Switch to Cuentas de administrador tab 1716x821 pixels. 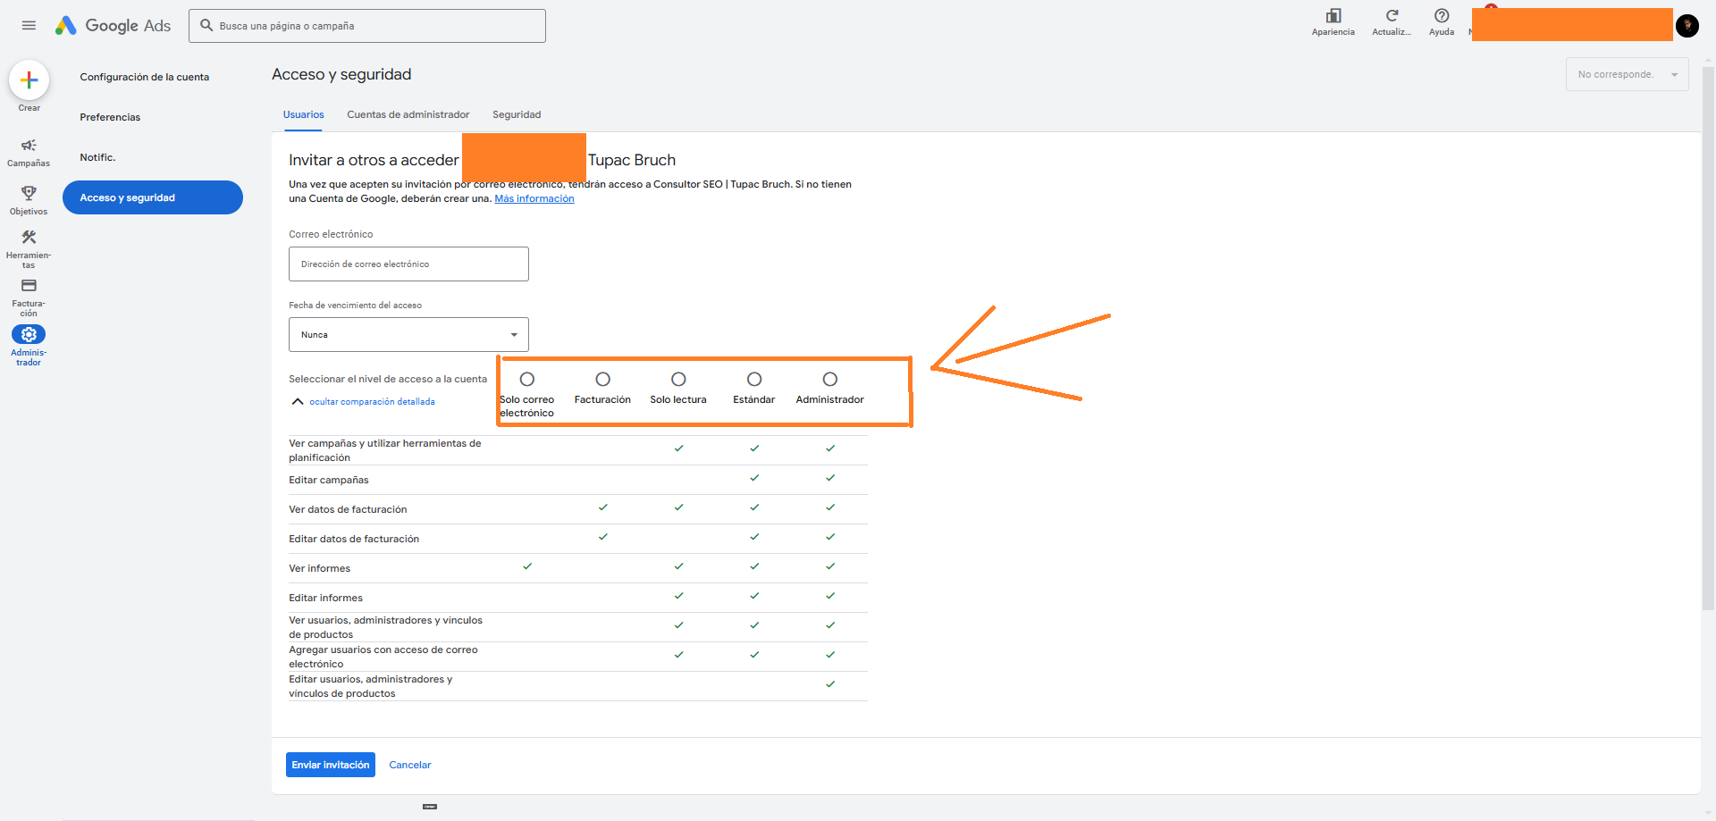click(408, 114)
